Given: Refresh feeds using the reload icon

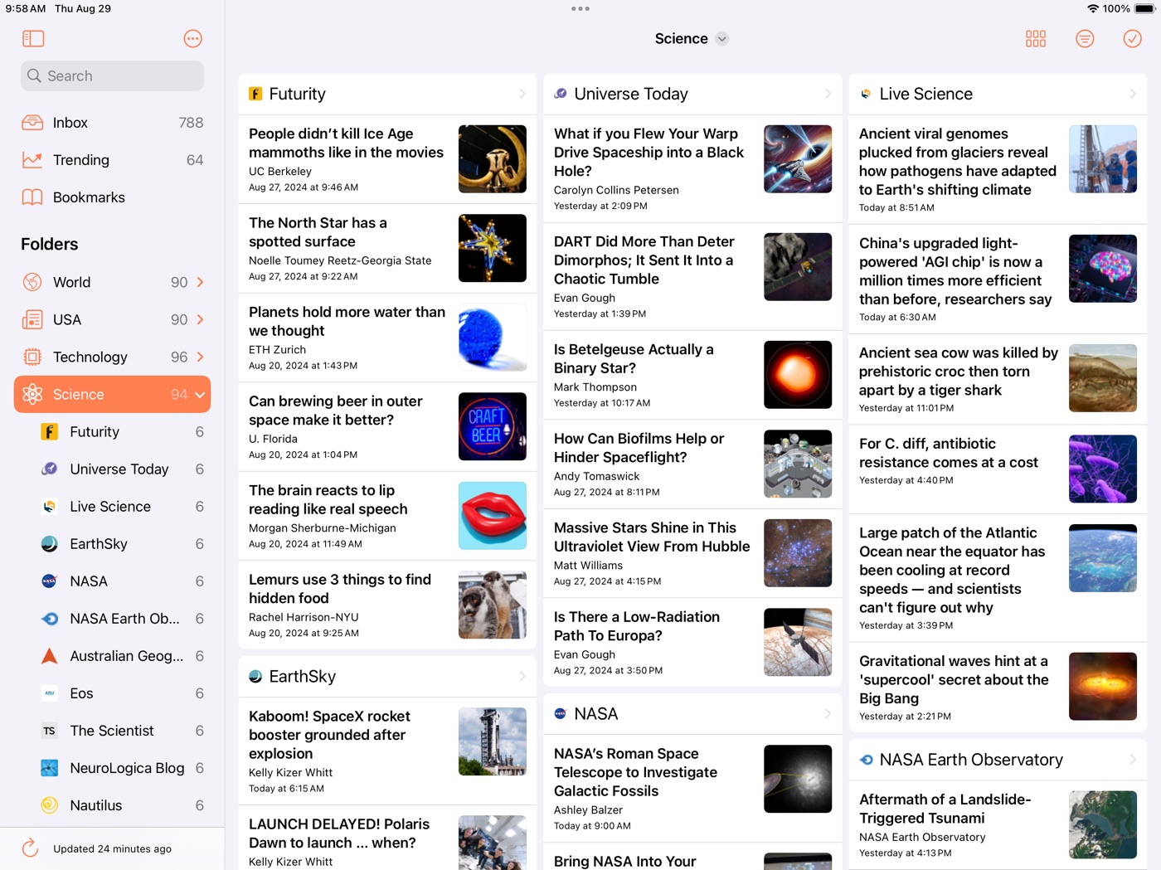Looking at the screenshot, I should tap(31, 848).
